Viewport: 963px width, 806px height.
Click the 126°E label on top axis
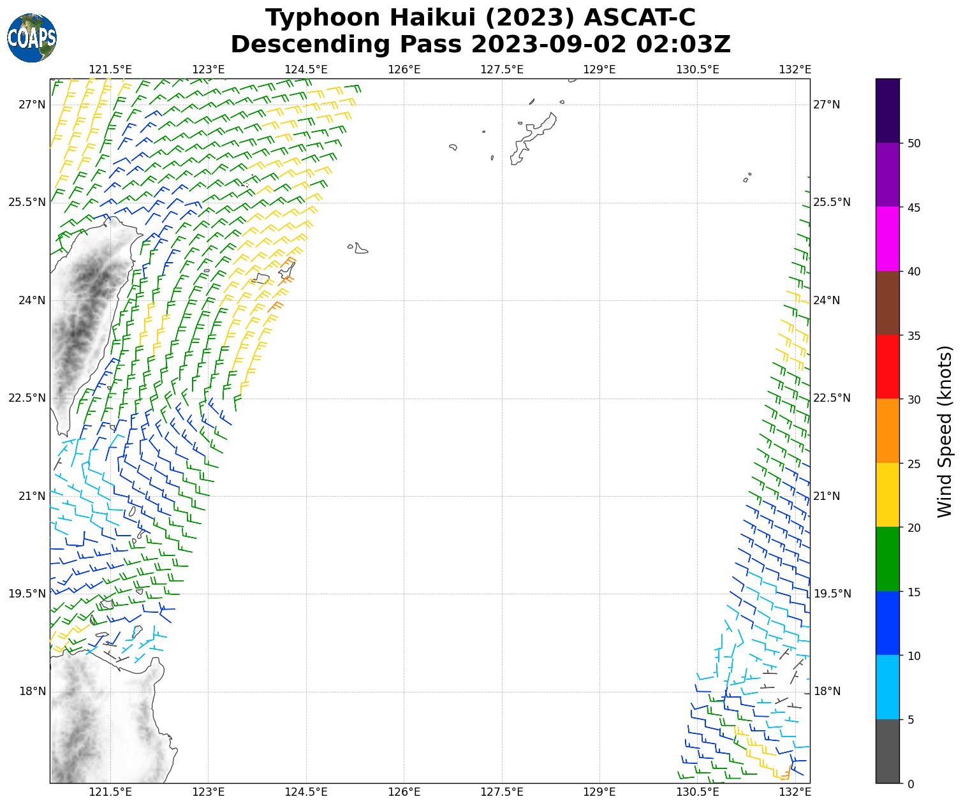[404, 69]
